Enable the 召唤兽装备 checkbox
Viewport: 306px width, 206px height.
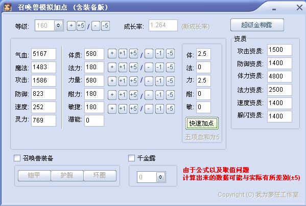pos(17,158)
